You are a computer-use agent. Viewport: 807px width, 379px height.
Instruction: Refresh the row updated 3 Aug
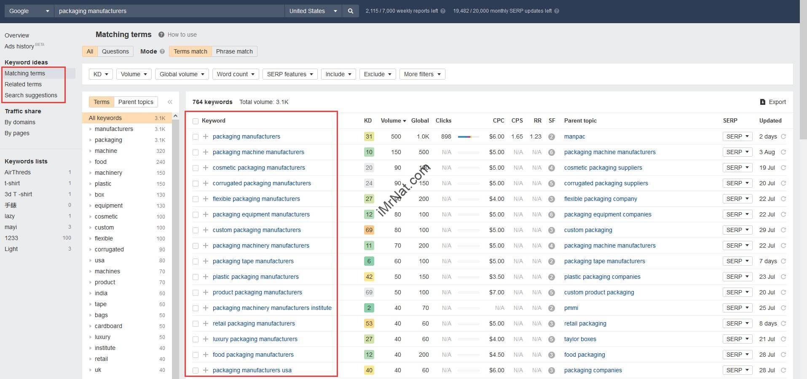click(783, 152)
